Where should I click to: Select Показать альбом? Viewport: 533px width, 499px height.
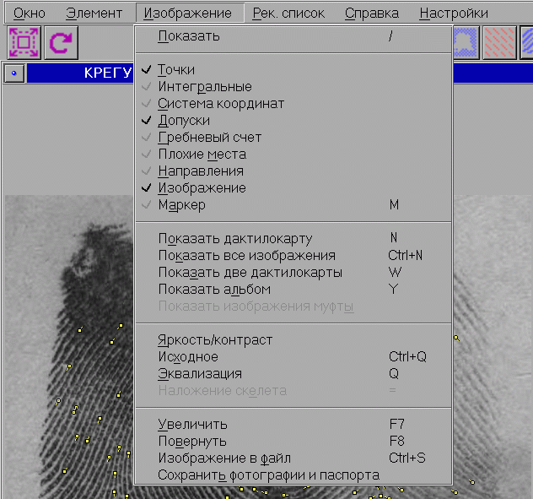[293, 289]
